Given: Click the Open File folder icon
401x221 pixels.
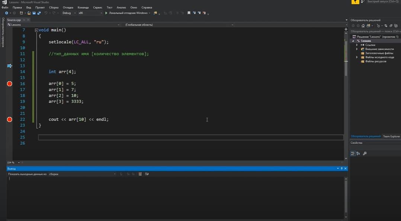Looking at the screenshot, I should tap(29, 13).
